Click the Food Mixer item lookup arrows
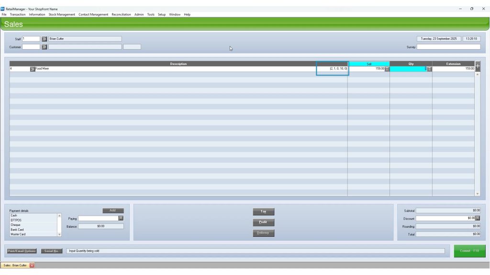 (x=33, y=69)
